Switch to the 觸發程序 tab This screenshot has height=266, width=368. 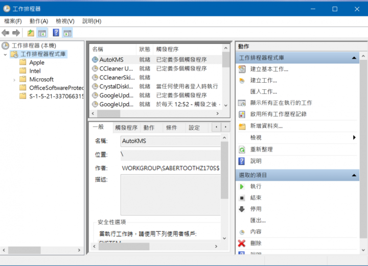pos(126,128)
